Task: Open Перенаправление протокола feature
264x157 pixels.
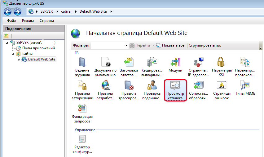Action: tap(245, 67)
